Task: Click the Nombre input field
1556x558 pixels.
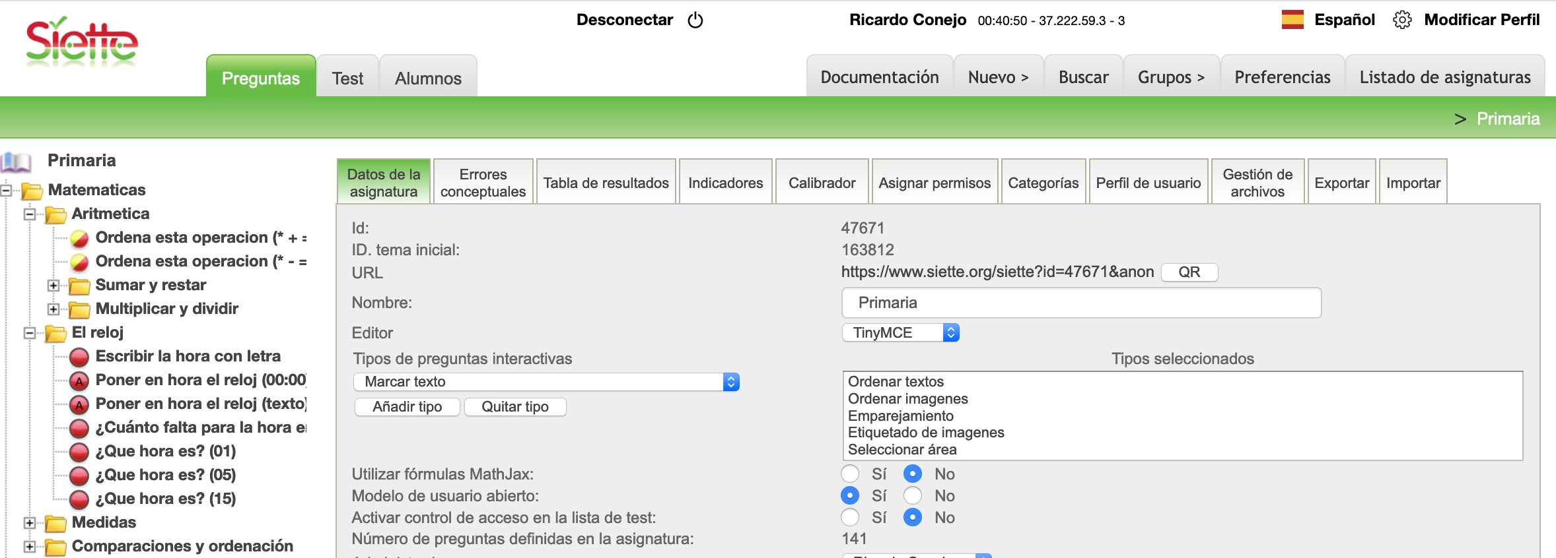Action: pos(1081,303)
